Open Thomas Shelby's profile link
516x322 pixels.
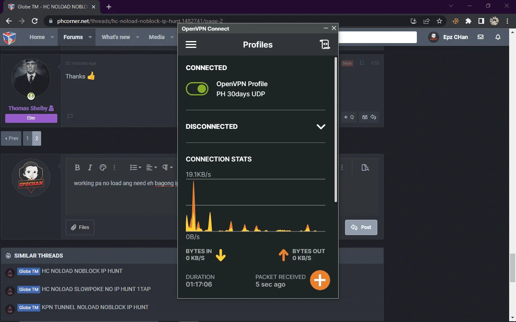31,108
